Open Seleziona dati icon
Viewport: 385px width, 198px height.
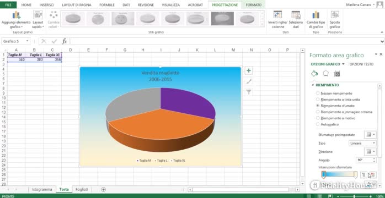tap(296, 15)
